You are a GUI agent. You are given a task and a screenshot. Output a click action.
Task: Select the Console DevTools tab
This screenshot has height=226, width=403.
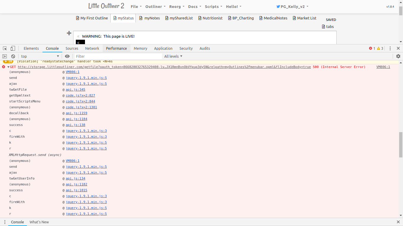(52, 48)
